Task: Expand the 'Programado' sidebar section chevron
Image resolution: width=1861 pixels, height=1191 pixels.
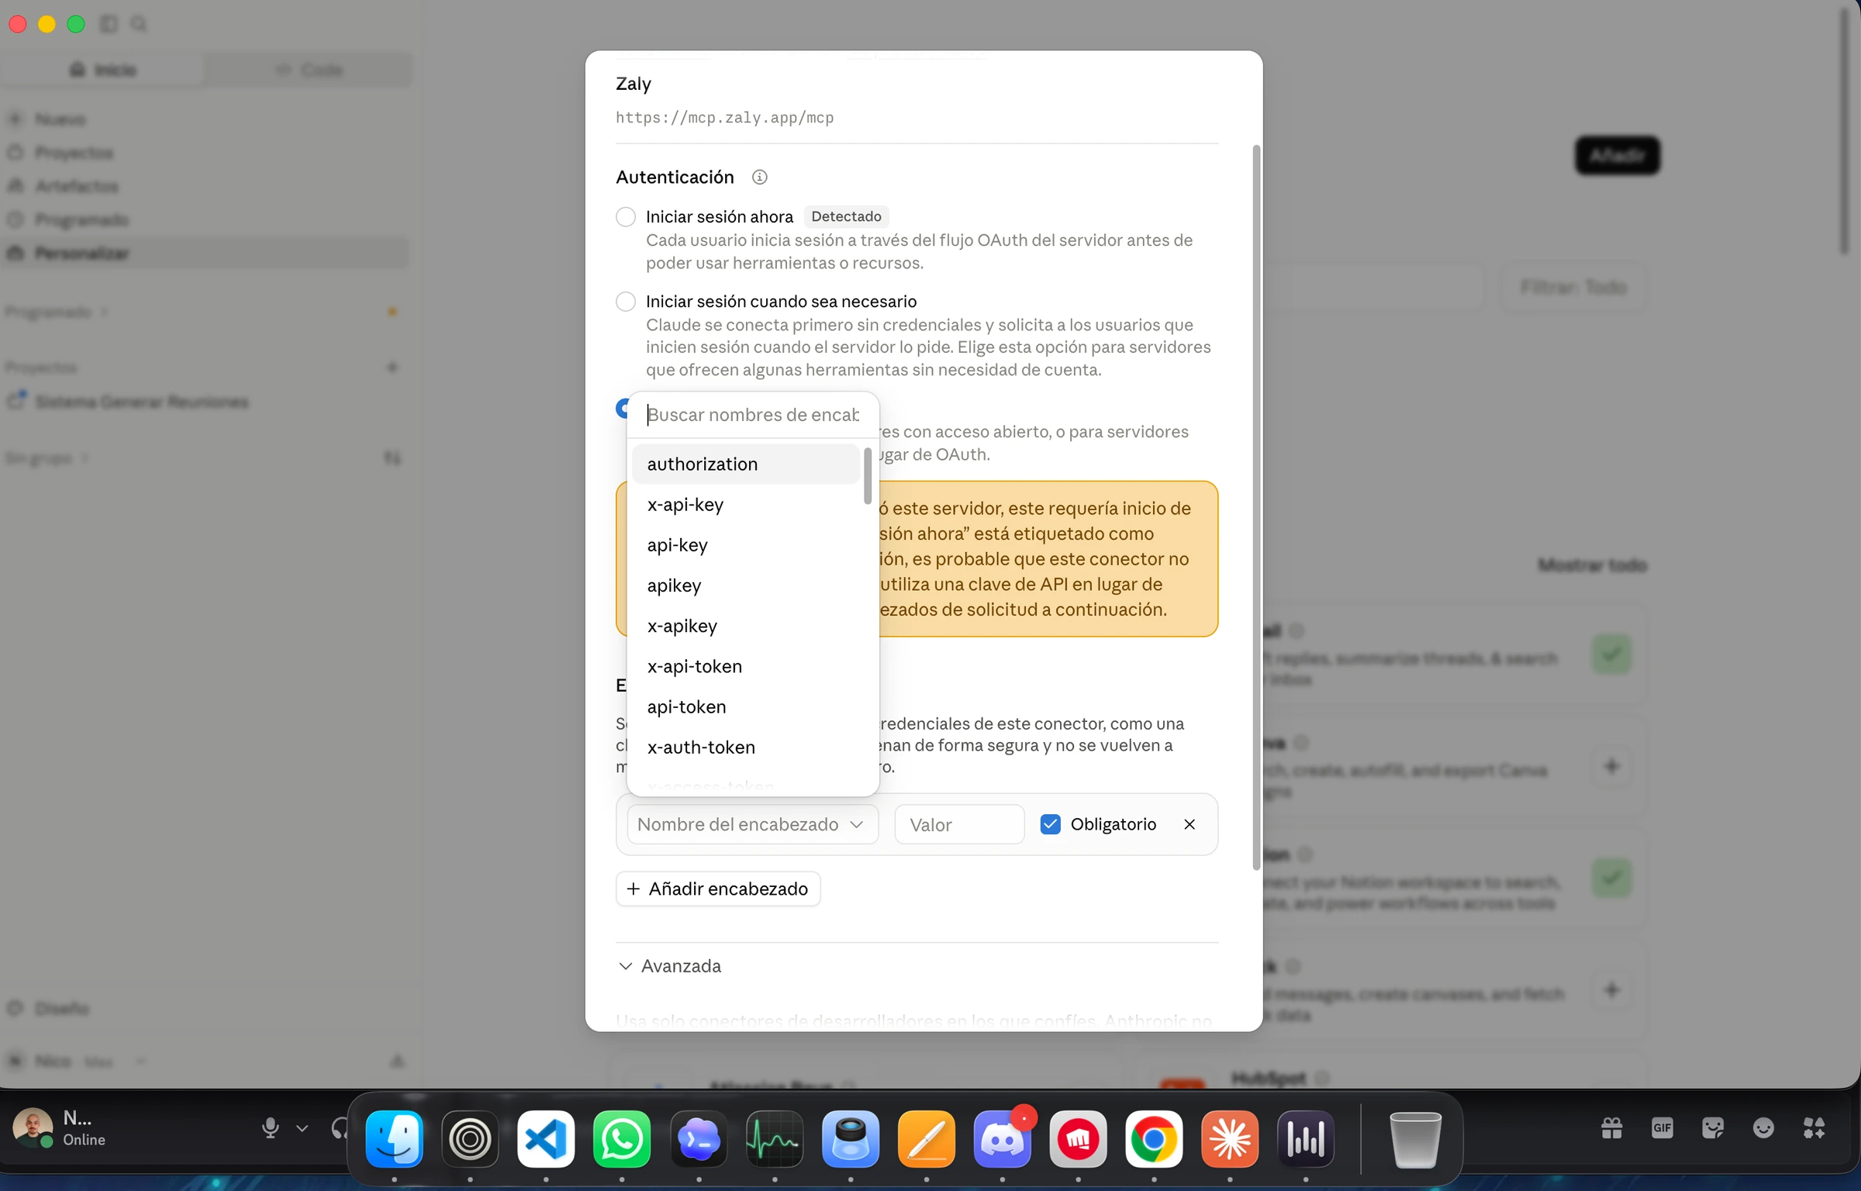Action: pos(104,312)
